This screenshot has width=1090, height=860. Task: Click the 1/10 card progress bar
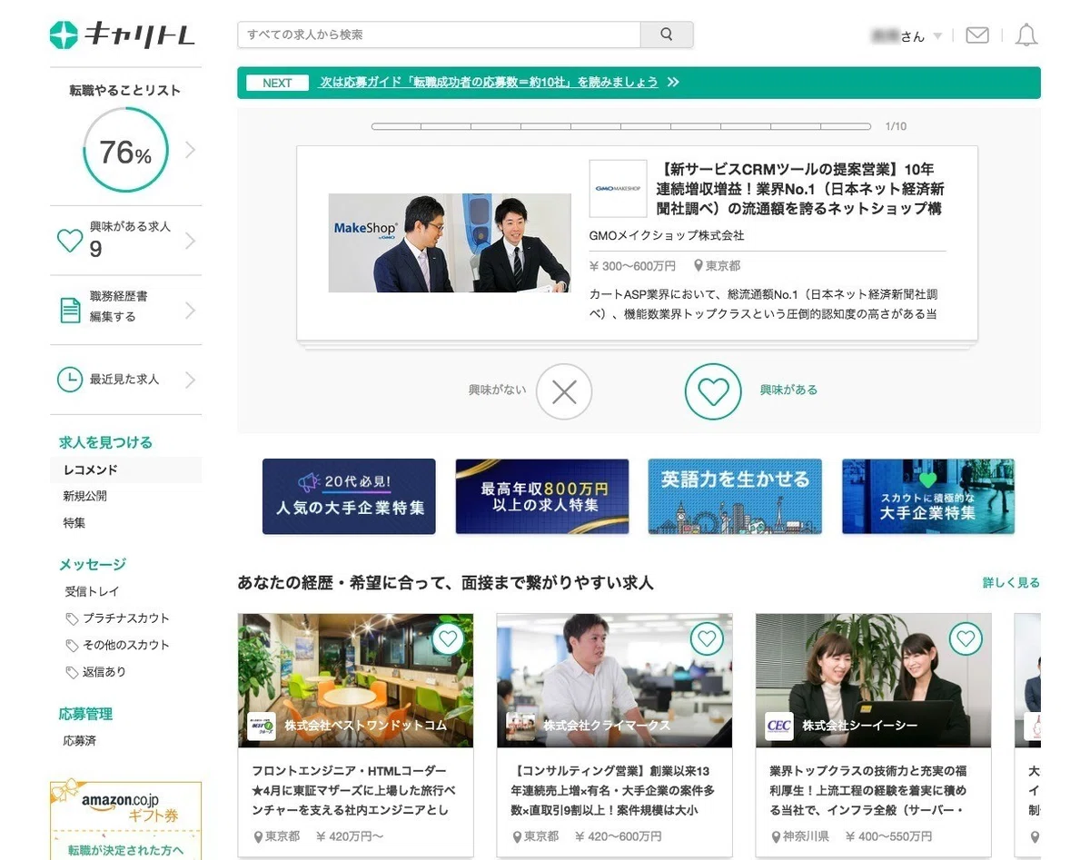(621, 126)
